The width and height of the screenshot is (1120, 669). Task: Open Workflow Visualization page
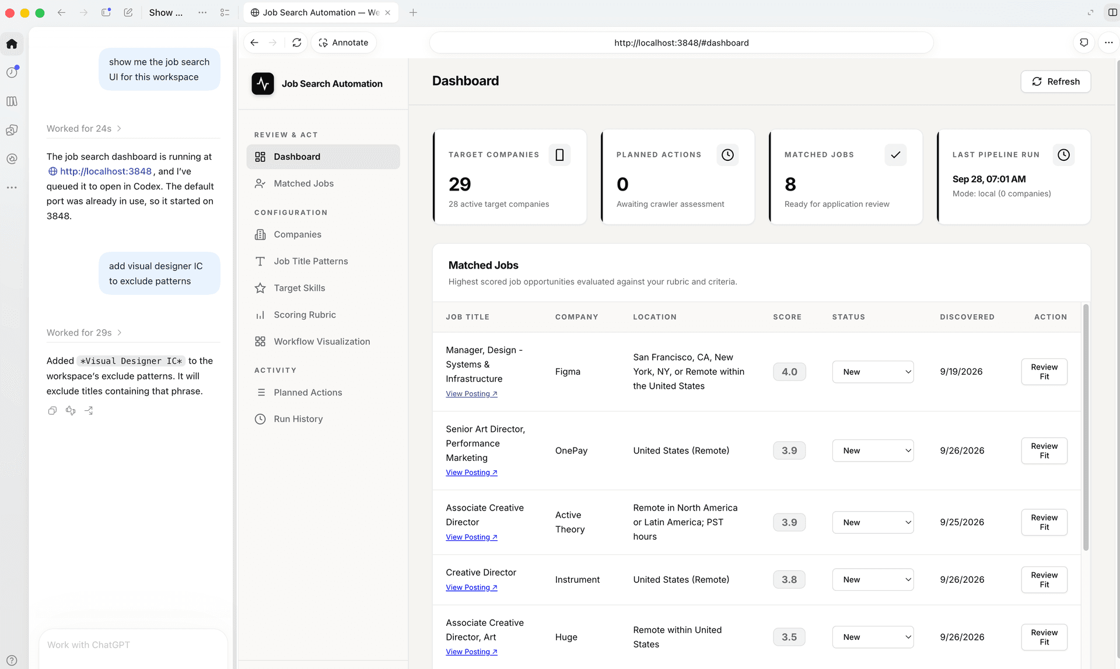pyautogui.click(x=323, y=341)
